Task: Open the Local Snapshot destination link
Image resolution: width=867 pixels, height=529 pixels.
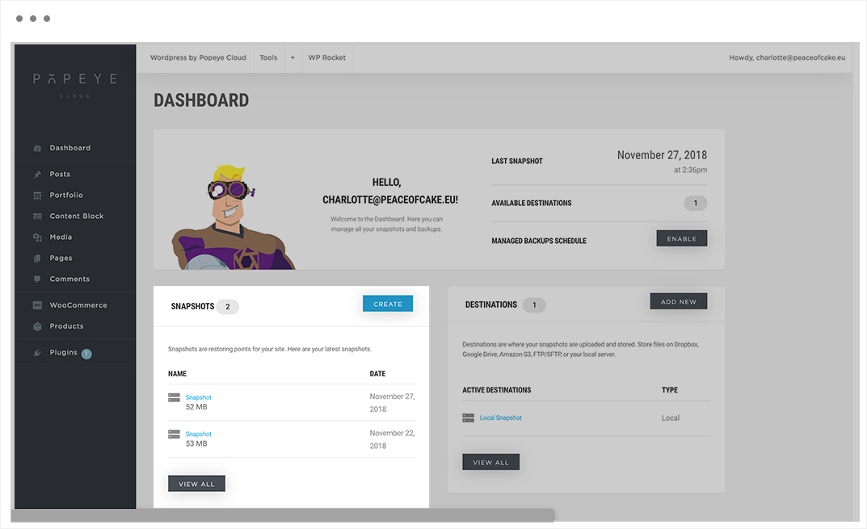Action: [x=500, y=418]
